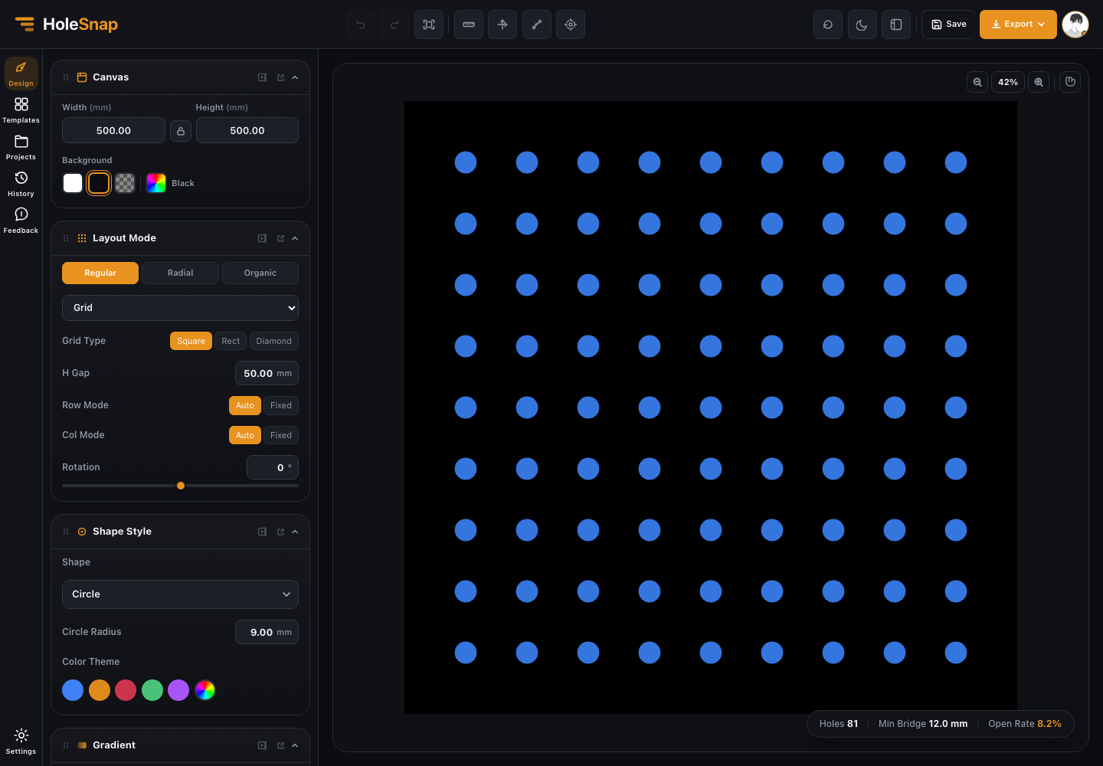The width and height of the screenshot is (1103, 766).
Task: Choose Square grid type
Action: [191, 341]
